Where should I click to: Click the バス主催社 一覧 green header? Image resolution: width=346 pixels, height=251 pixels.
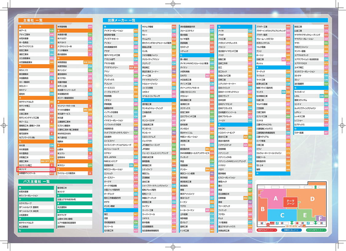(x=55, y=181)
